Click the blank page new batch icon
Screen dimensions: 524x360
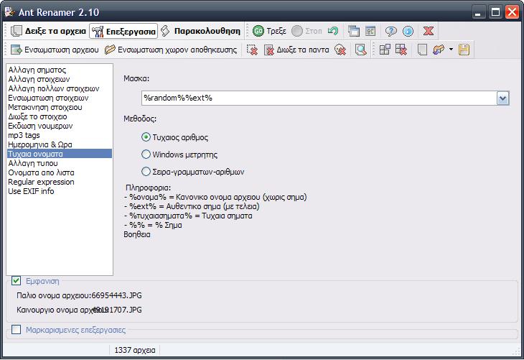click(x=422, y=50)
